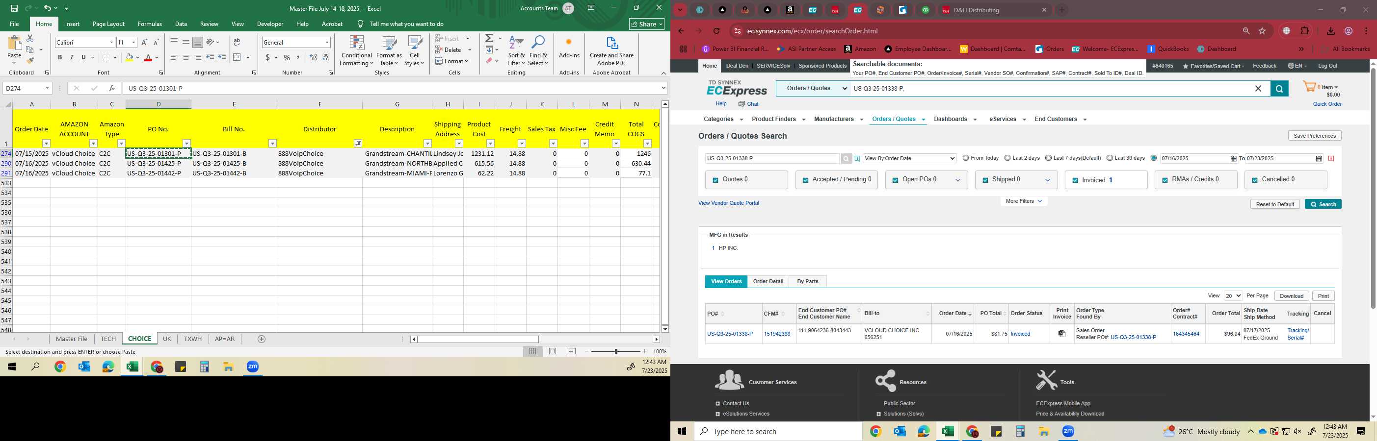Reload the Chrome page

pos(717,31)
